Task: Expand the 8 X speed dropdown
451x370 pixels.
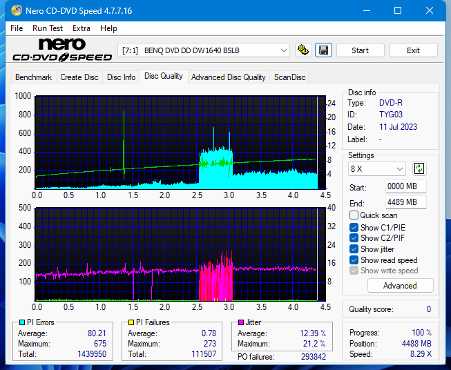Action: 377,168
